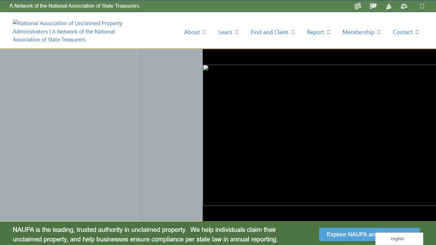Expand the Find and Claim dropdown
Screen dimensions: 436x245
pyautogui.click(x=293, y=32)
